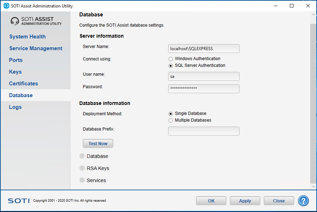The image size is (317, 212).
Task: Click the 'Deployment Method:' label
Action: coord(102,114)
